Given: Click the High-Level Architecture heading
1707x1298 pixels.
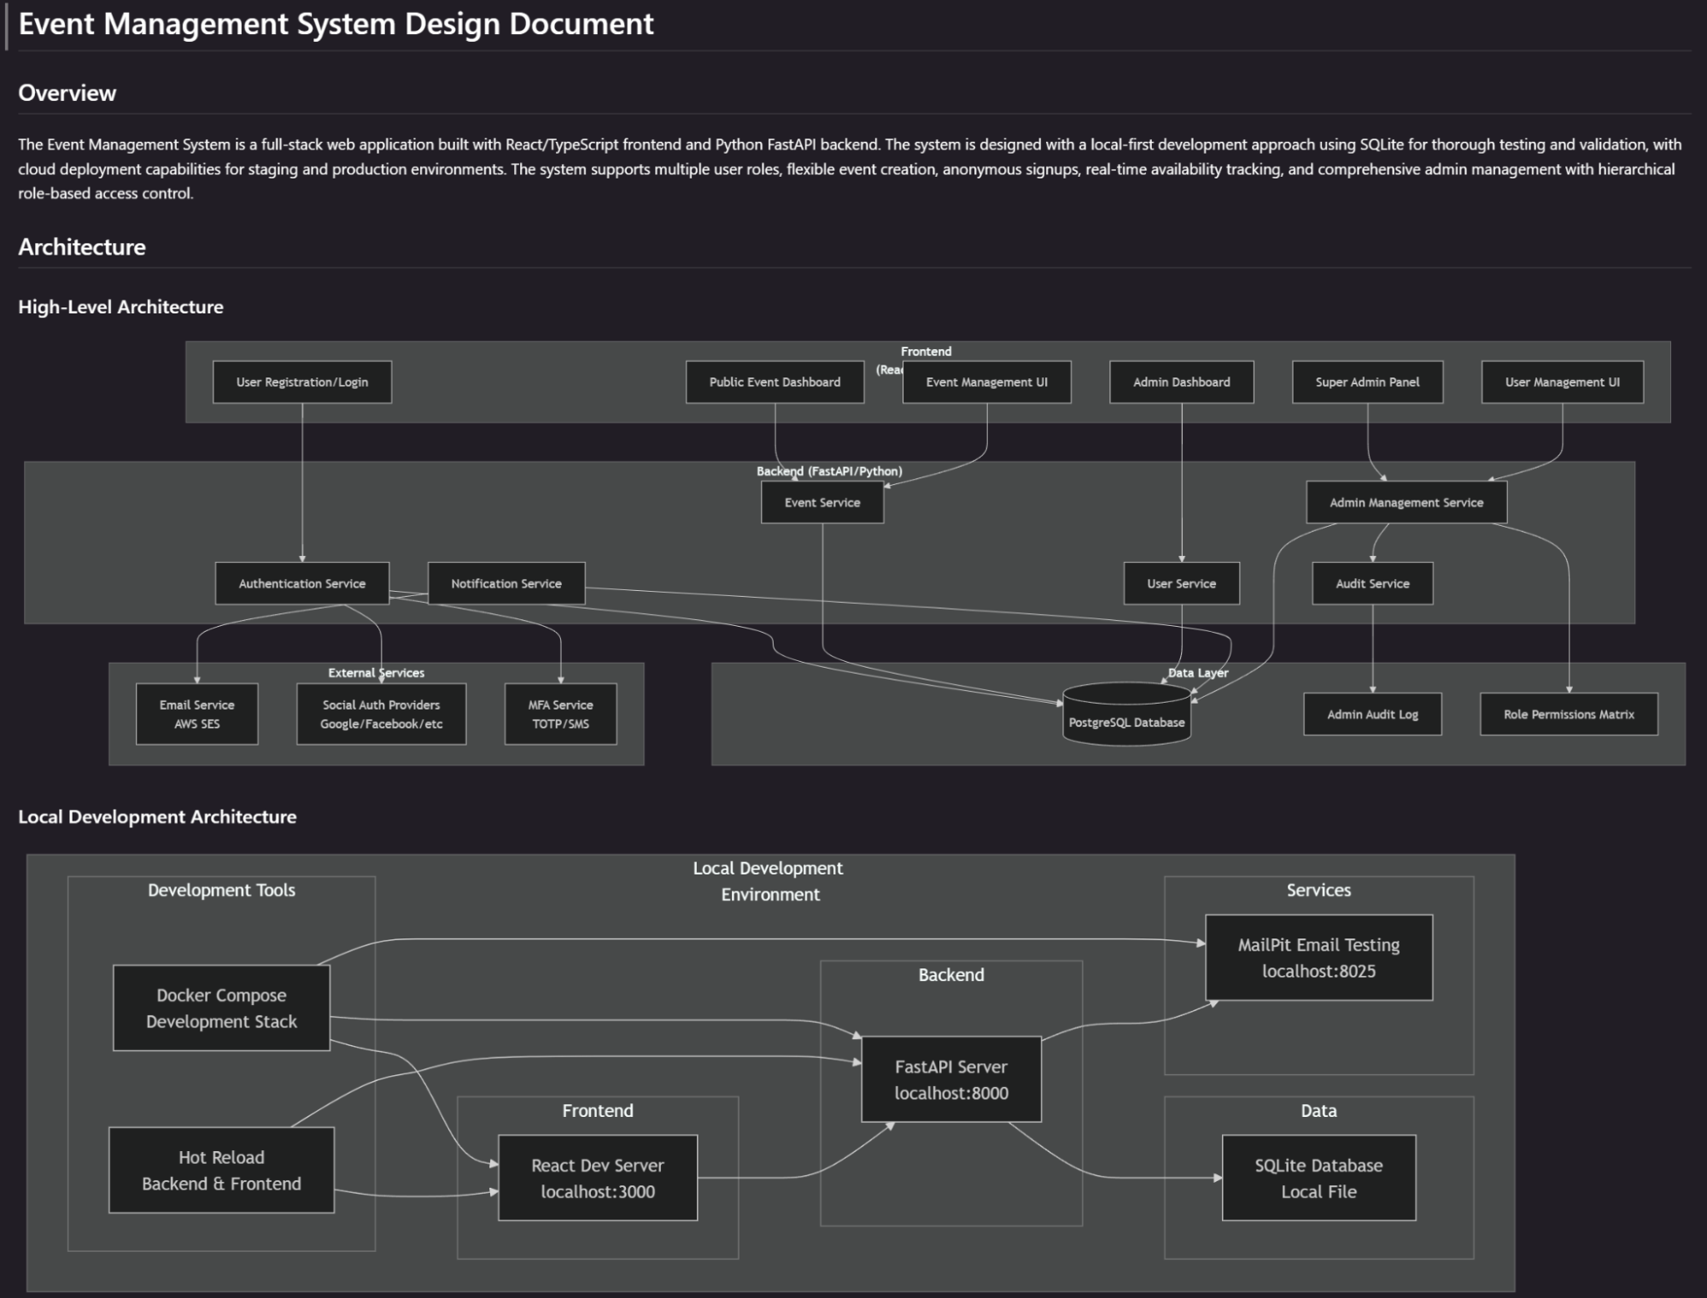Looking at the screenshot, I should pos(120,307).
